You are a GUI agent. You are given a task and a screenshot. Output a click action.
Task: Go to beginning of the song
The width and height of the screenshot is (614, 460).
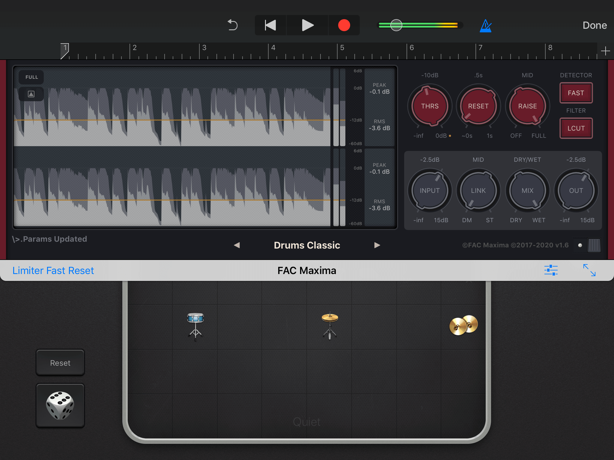pyautogui.click(x=270, y=25)
